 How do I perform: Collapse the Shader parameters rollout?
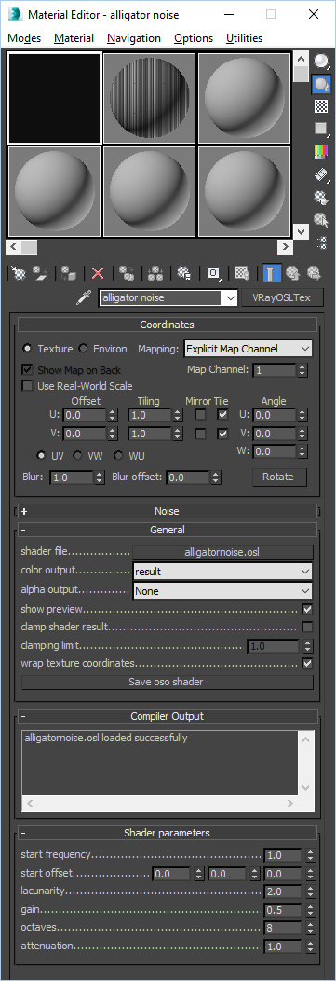coord(168,833)
